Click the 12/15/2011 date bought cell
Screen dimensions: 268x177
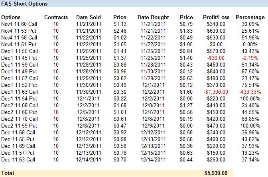153,153
